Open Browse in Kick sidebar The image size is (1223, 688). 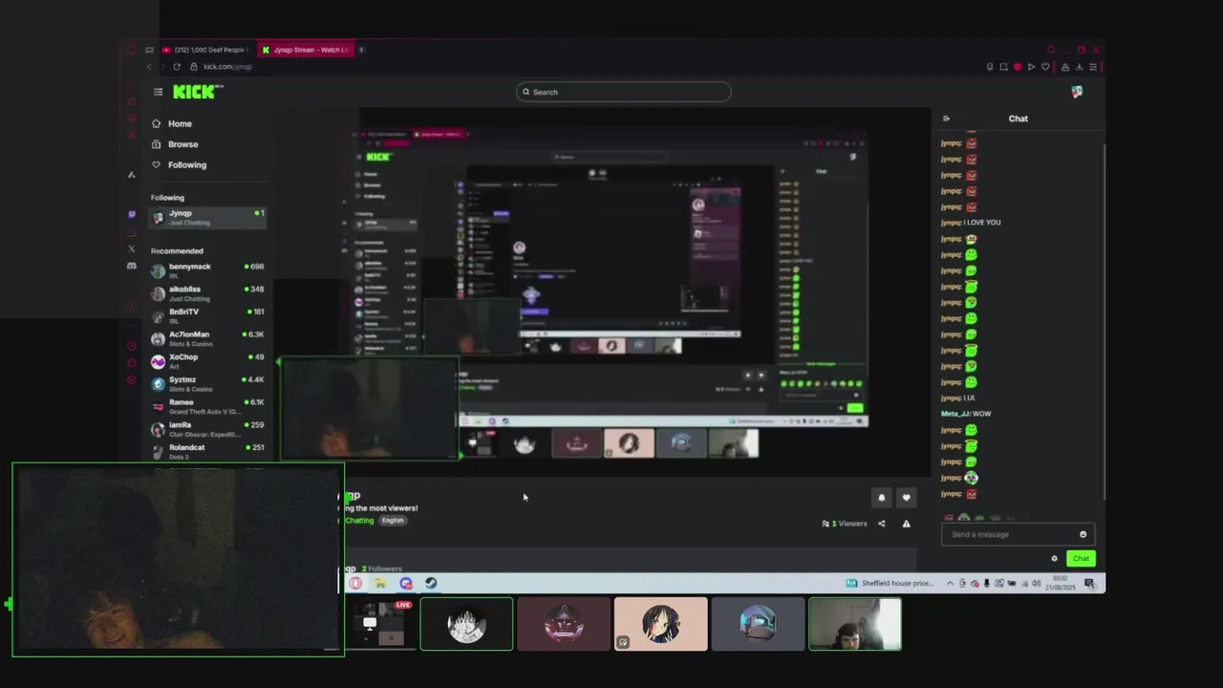coord(175,144)
